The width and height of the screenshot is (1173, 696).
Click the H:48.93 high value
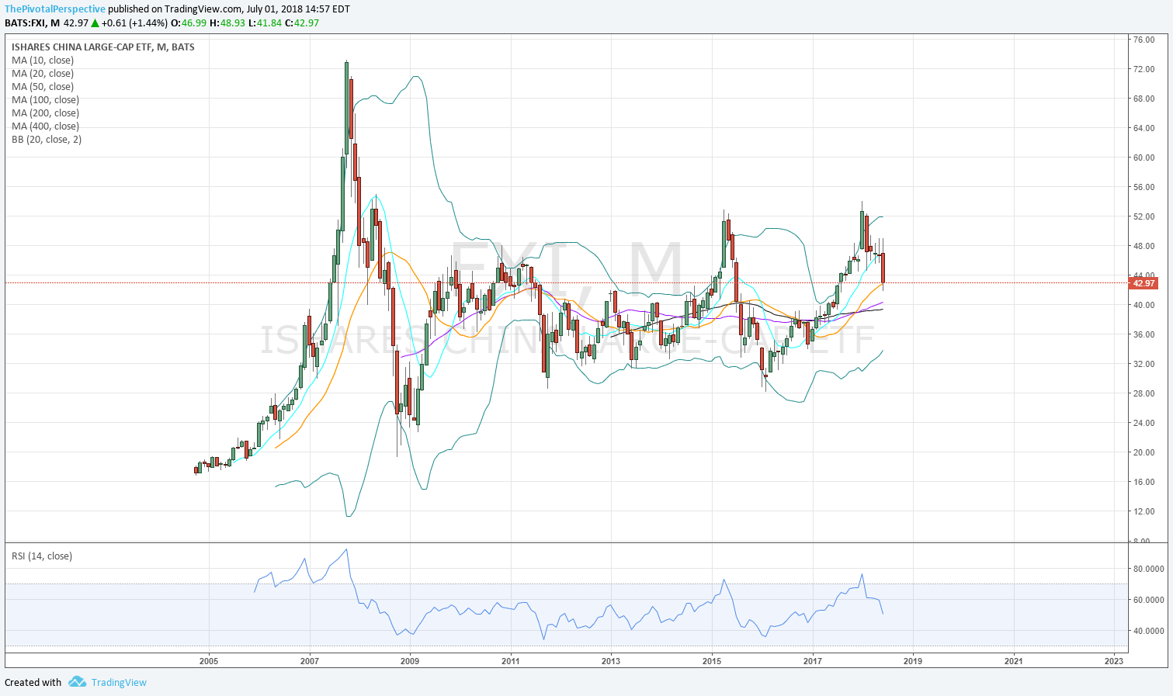[227, 23]
